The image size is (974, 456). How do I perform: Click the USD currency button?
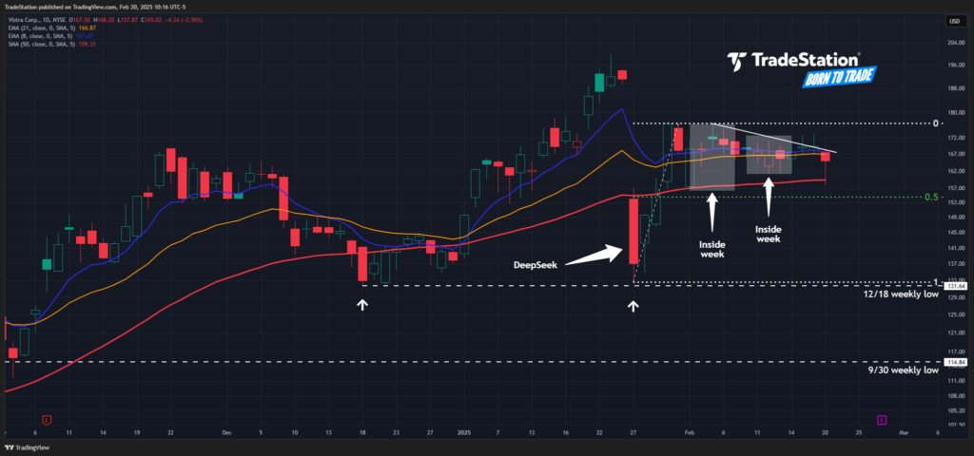coord(953,22)
